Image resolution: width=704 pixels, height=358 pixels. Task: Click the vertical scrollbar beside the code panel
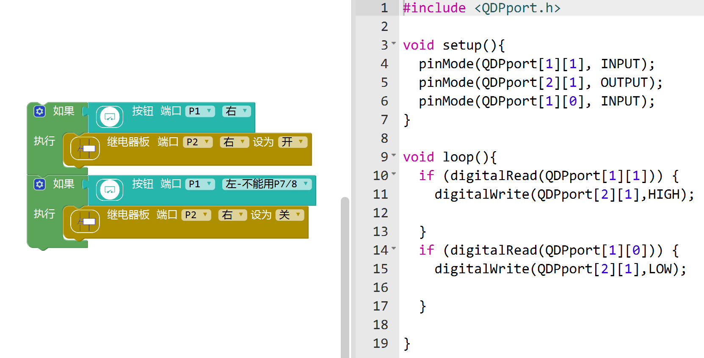click(x=345, y=278)
